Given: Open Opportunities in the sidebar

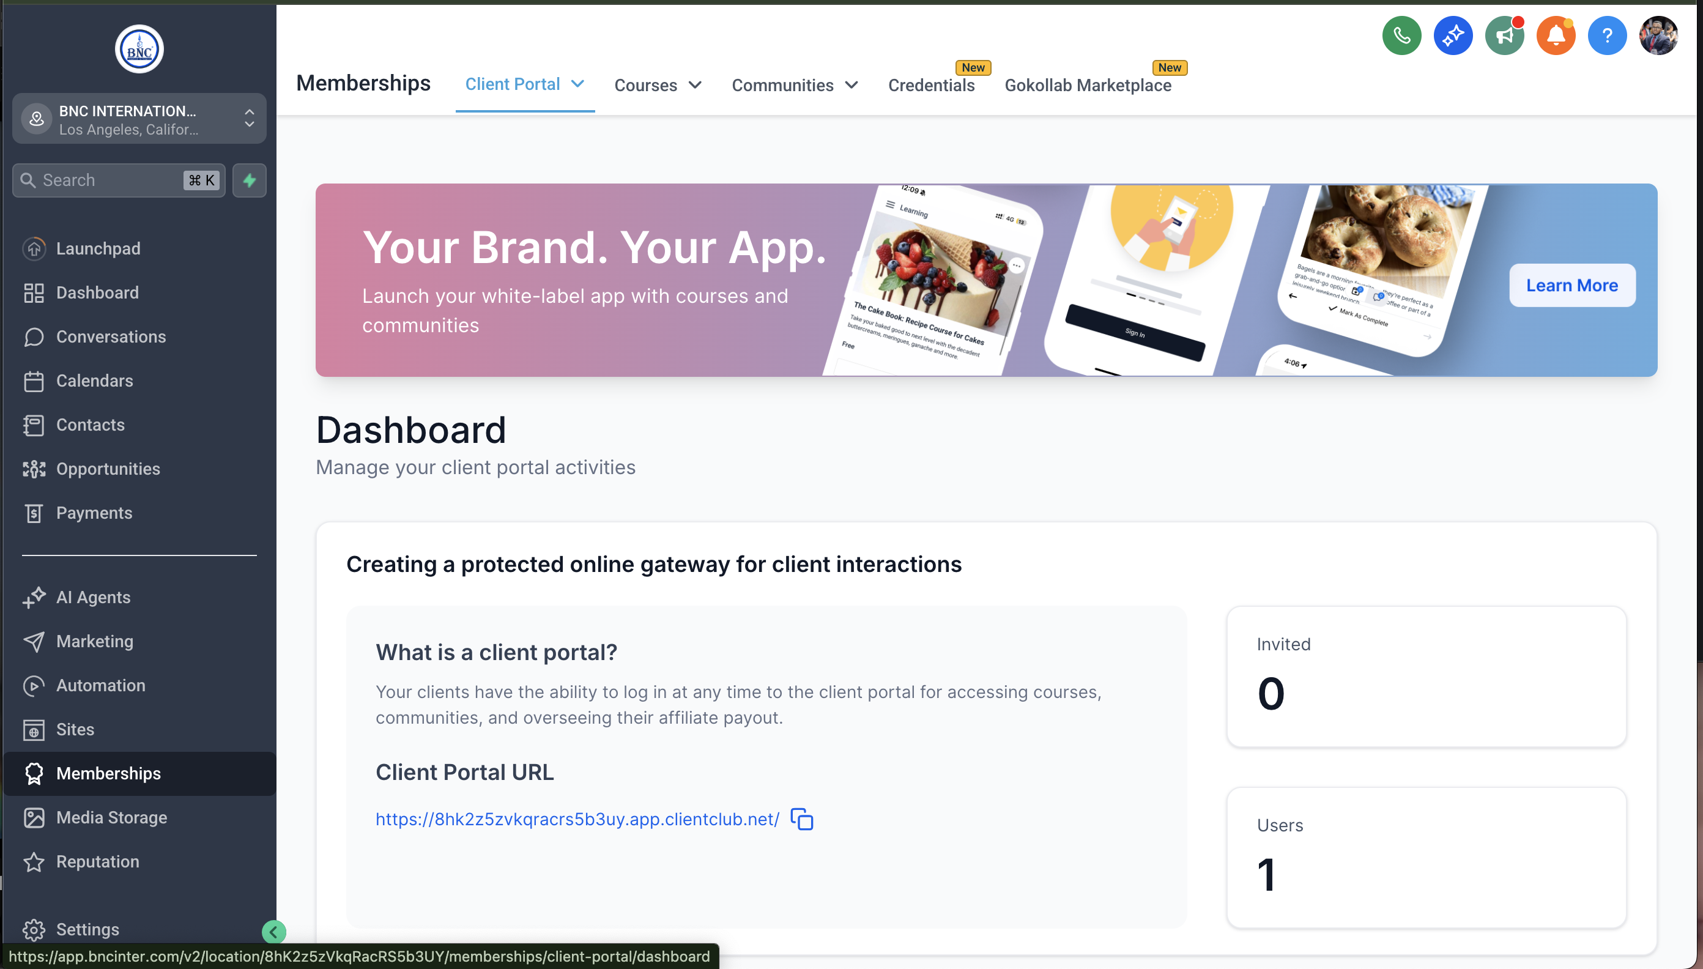Looking at the screenshot, I should (139, 469).
